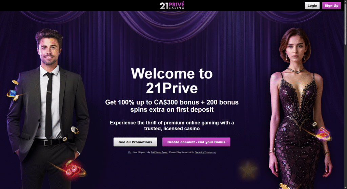Click the 21Privé Casino logo
This screenshot has height=189, width=347.
172,5
